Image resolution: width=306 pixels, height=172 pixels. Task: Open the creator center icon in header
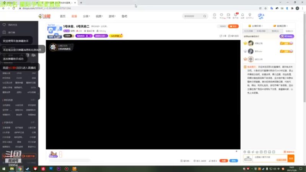[250, 16]
